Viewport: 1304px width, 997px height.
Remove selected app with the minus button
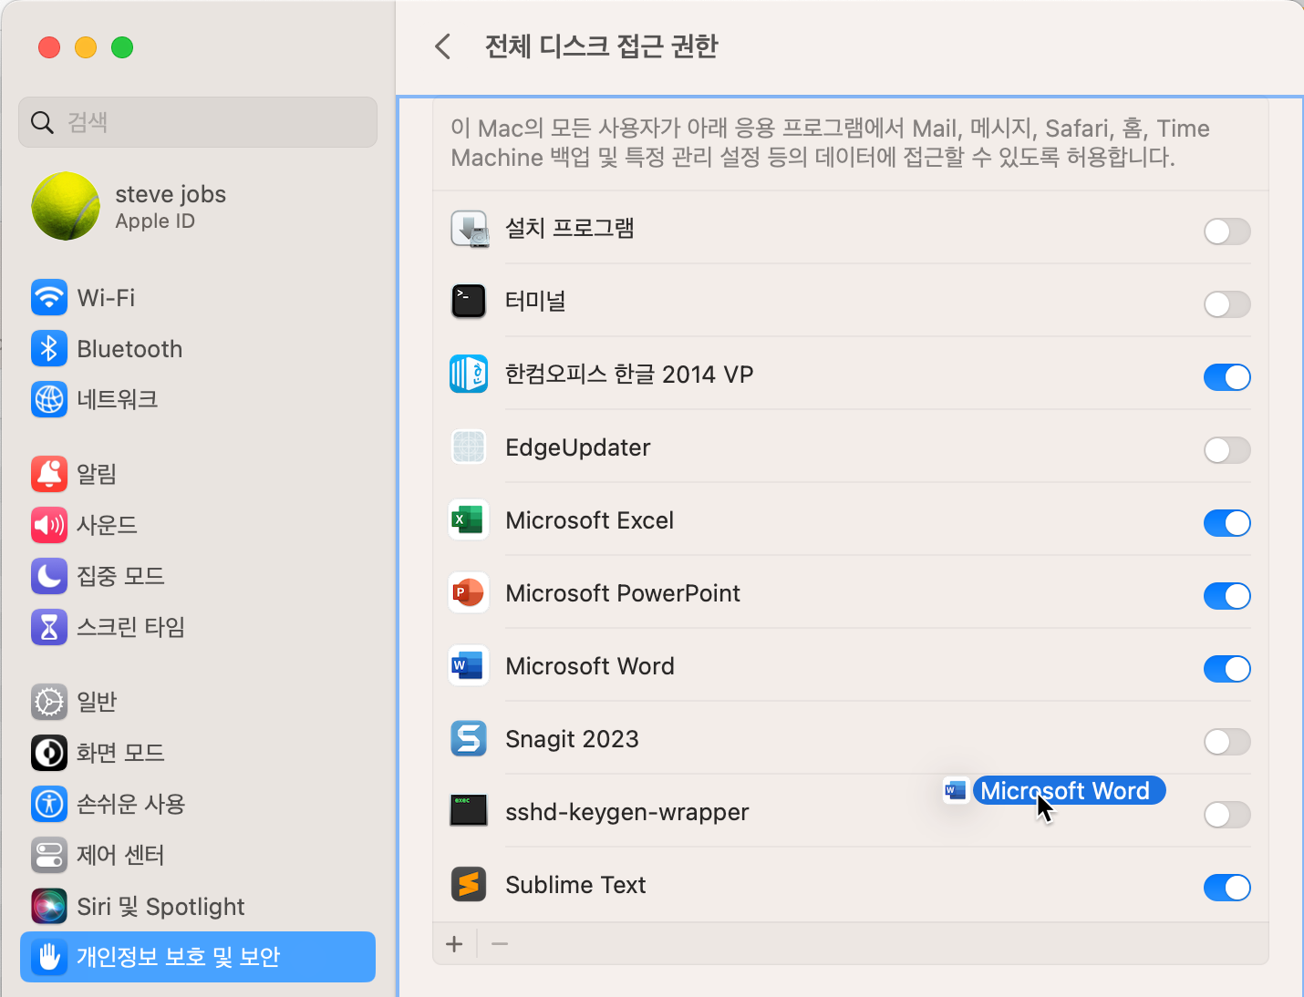click(x=500, y=944)
